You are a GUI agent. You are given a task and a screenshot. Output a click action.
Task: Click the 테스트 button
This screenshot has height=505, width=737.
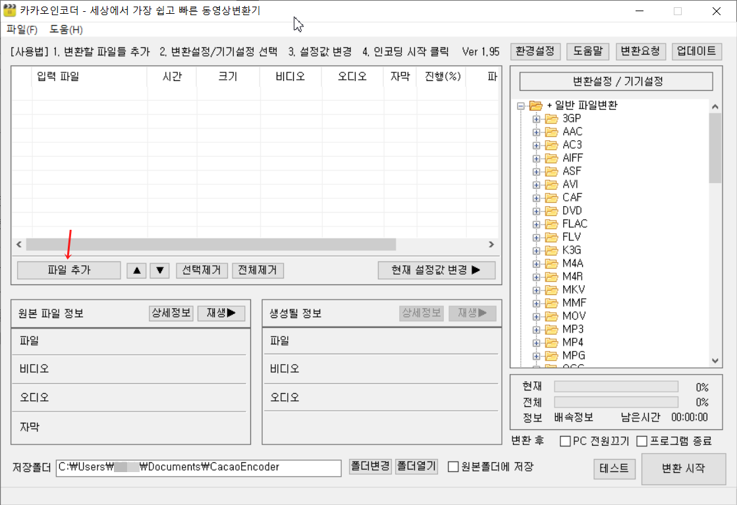tap(614, 468)
